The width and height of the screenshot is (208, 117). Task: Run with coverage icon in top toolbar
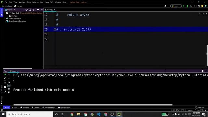pyautogui.click(x=191, y=6)
